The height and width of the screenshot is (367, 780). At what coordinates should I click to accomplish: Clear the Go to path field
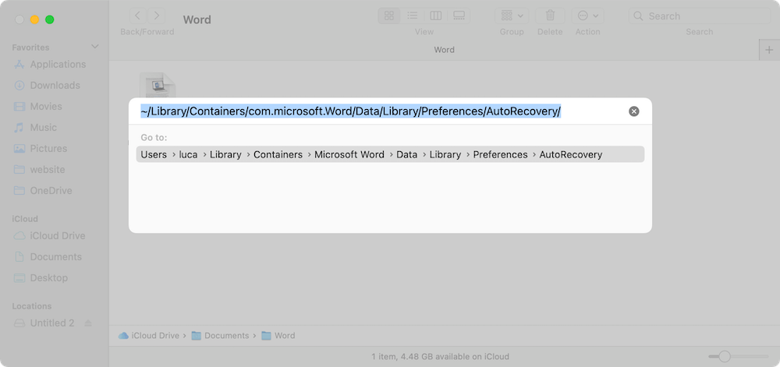coord(633,111)
